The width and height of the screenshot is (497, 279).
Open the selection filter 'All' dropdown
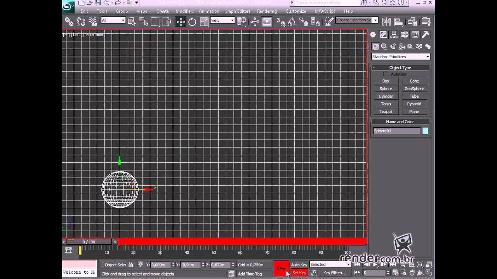(x=113, y=20)
